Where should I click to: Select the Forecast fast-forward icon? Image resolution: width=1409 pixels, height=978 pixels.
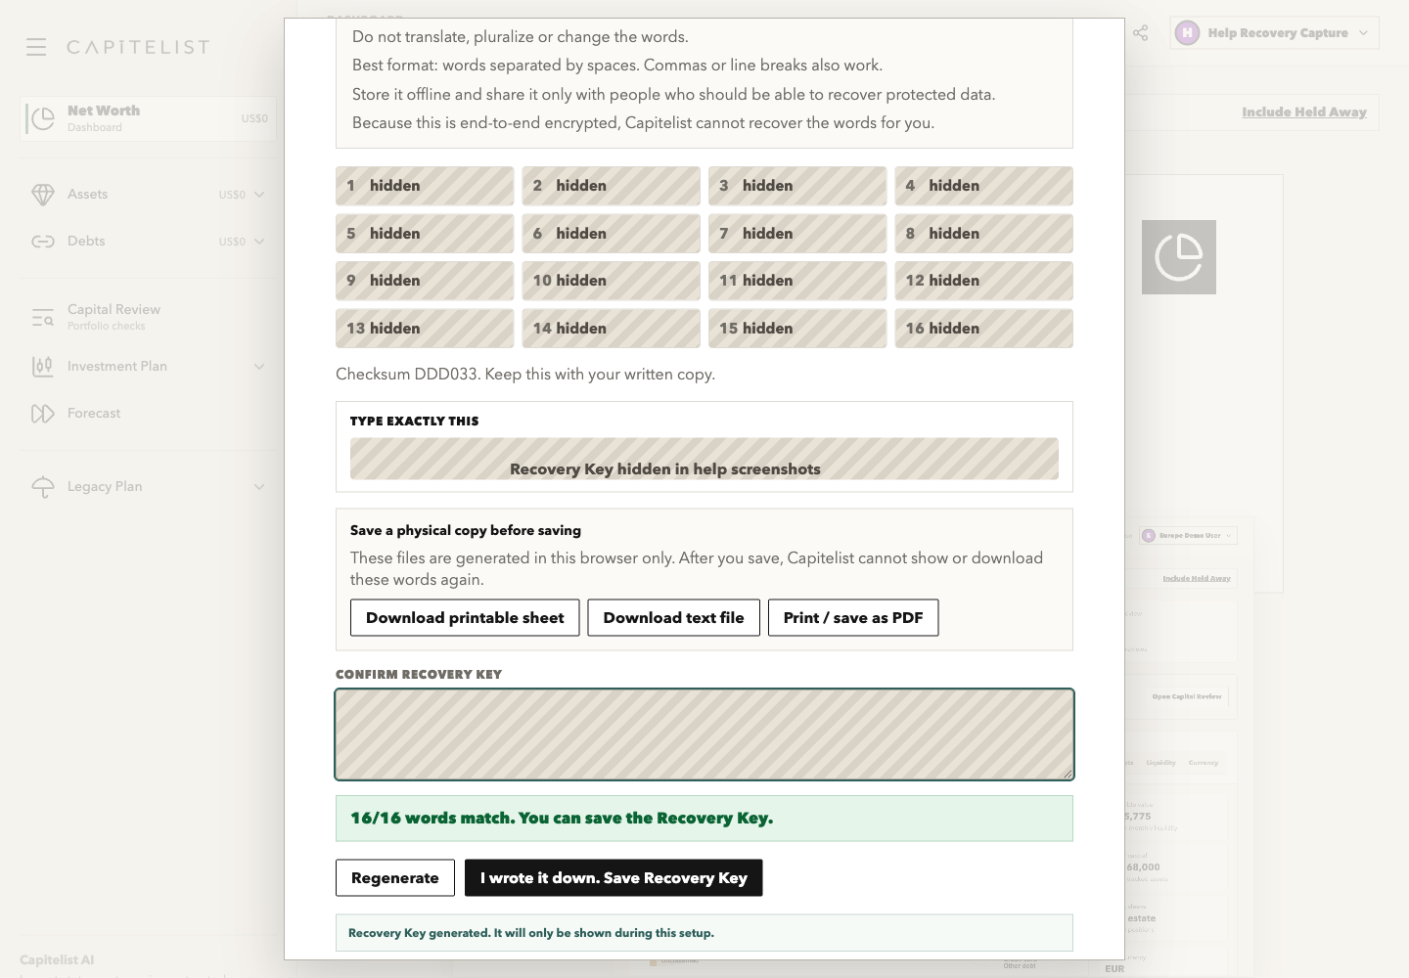(x=43, y=414)
